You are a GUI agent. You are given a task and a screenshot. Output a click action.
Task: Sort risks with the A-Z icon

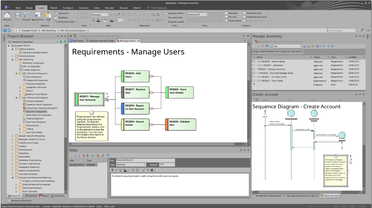tap(88, 156)
